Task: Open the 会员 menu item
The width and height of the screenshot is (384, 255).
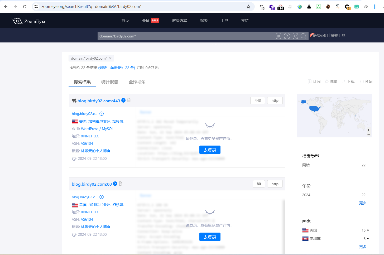Action: point(146,21)
